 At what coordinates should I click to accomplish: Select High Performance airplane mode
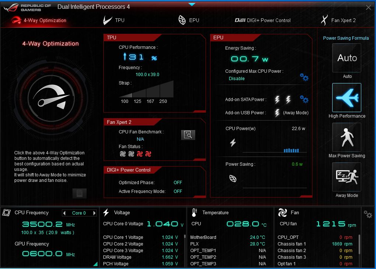347,98
